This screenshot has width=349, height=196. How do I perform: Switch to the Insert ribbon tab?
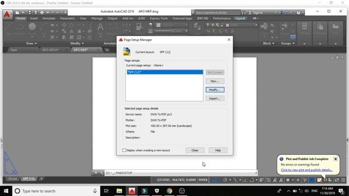(34, 19)
